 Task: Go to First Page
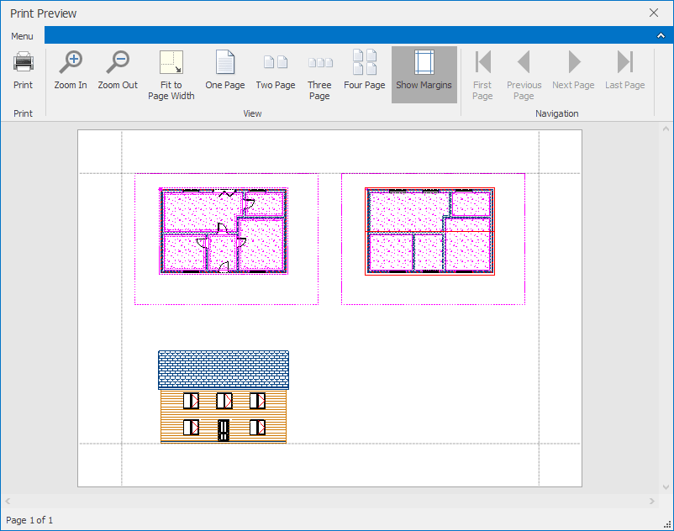point(482,74)
